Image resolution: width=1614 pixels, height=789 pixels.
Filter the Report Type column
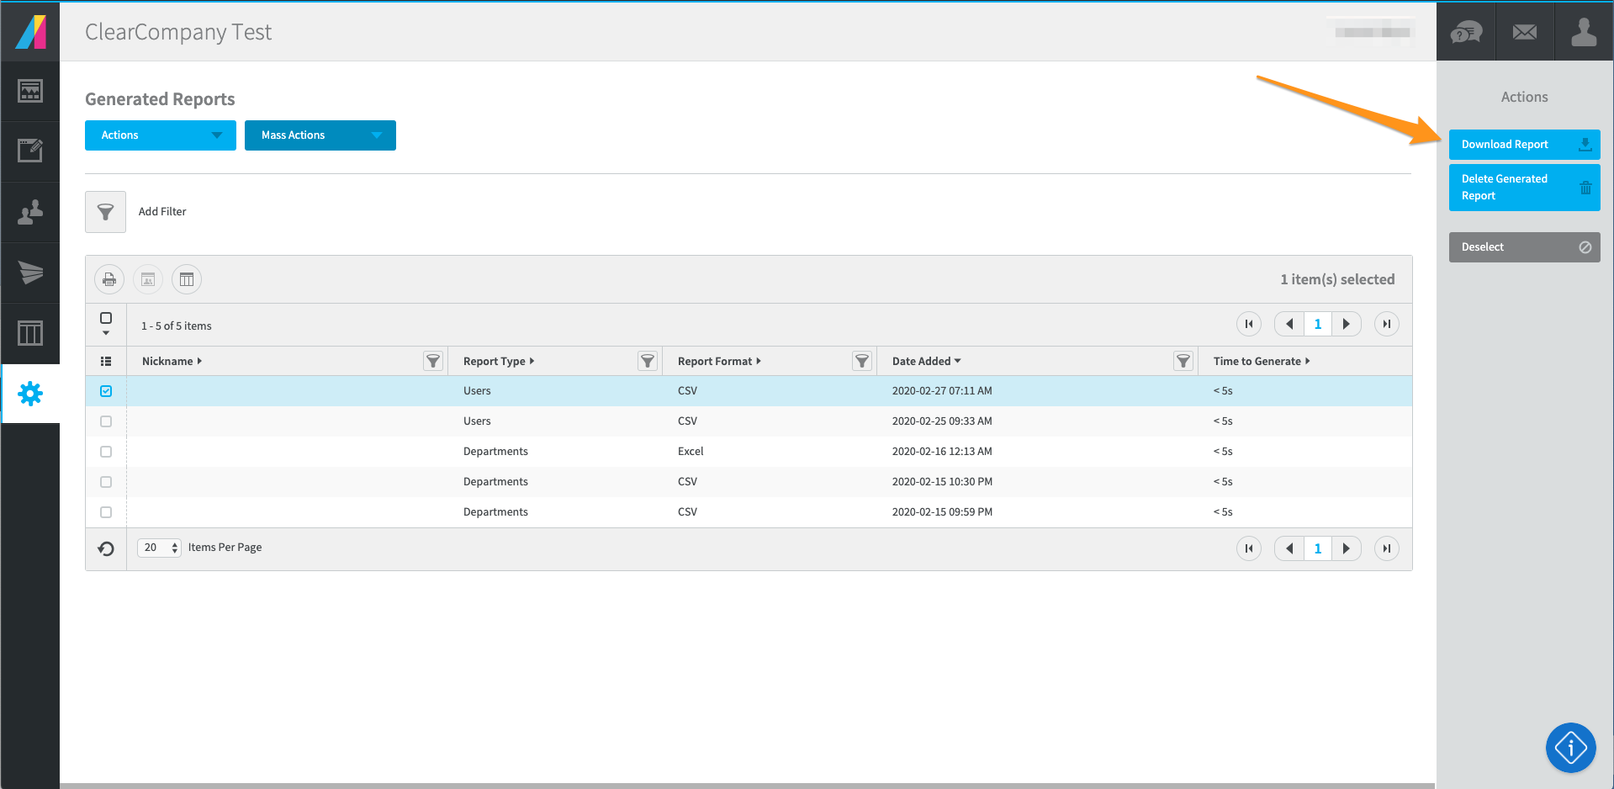648,361
